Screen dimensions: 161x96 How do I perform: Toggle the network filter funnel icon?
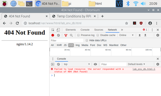pos(66,35)
